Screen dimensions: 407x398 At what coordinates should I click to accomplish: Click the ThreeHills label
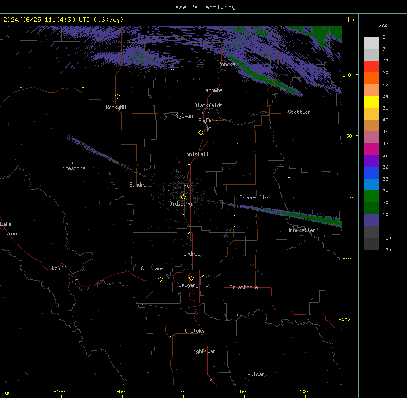pos(254,198)
